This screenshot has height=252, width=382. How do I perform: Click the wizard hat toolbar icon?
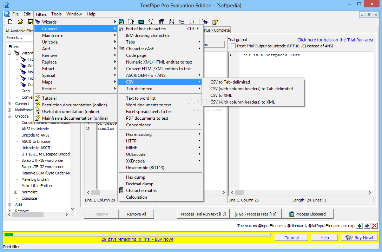click(x=205, y=22)
